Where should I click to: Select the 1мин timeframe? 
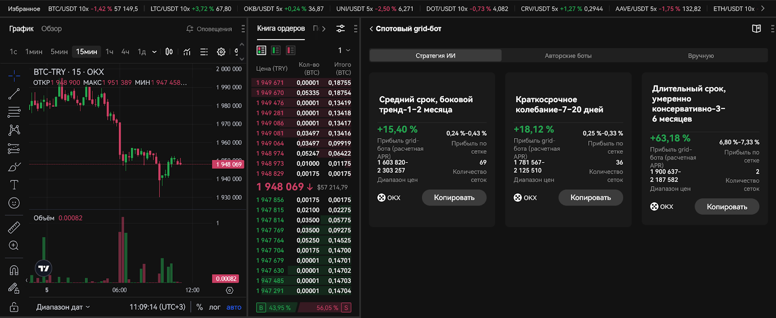point(34,51)
